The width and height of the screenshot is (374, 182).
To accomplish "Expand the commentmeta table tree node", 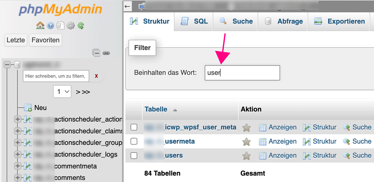I will click(18, 166).
